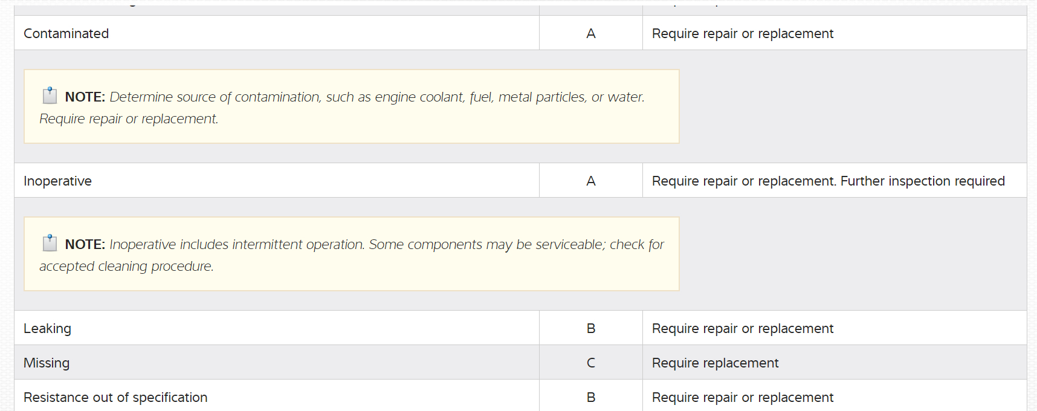Click the "Inoperative" condition cell
The height and width of the screenshot is (411, 1037).
(x=58, y=181)
